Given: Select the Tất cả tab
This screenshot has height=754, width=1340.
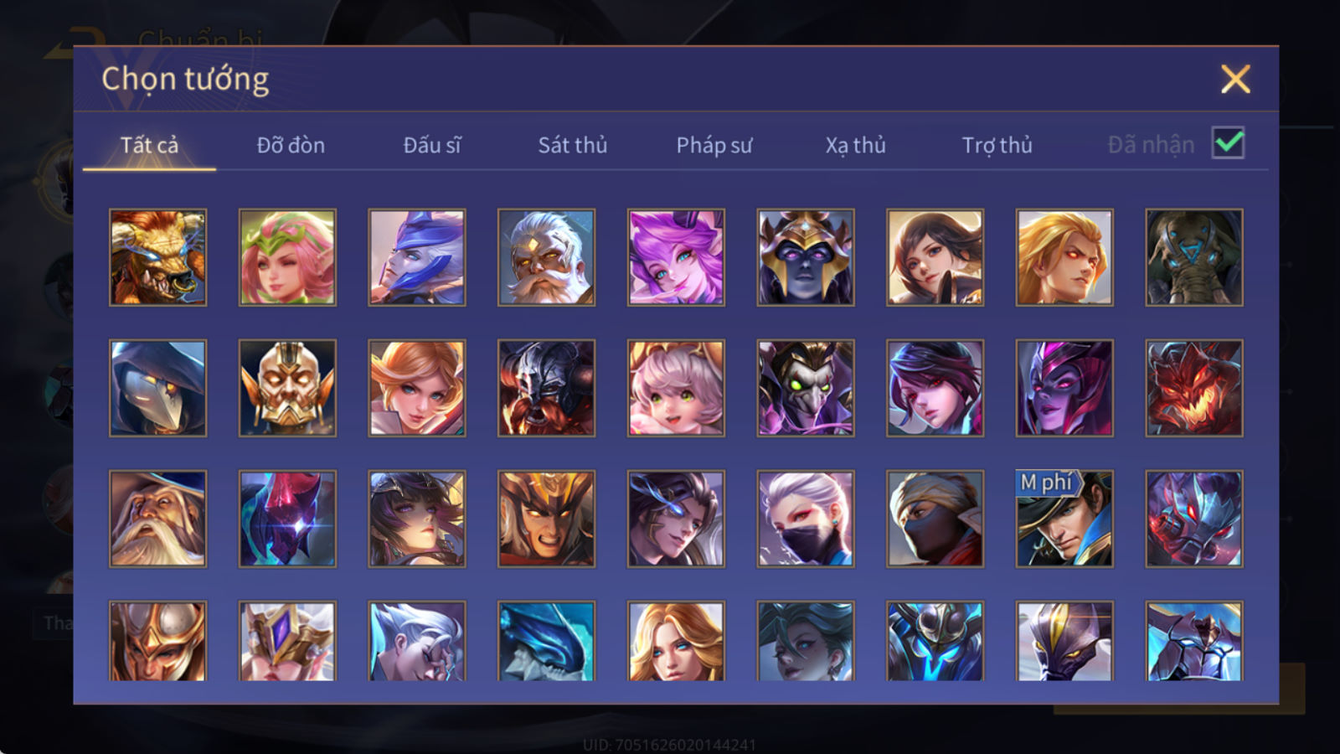Looking at the screenshot, I should tap(149, 145).
